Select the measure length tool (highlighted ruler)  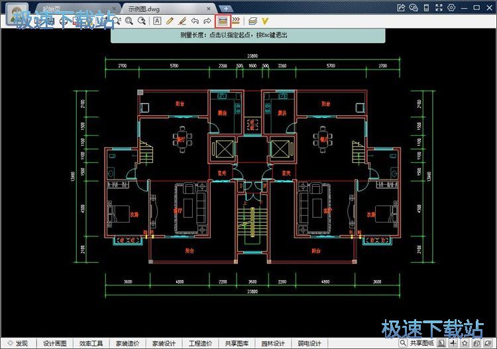tap(223, 21)
